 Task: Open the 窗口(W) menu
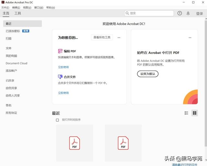pos(39,7)
